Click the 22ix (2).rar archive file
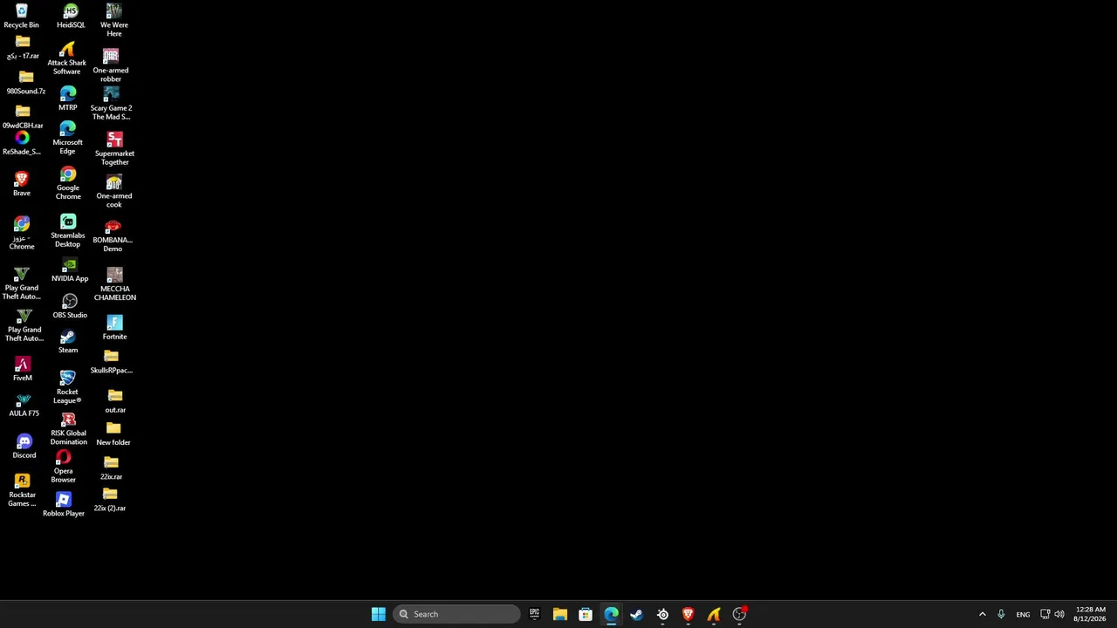This screenshot has width=1117, height=628. (110, 500)
